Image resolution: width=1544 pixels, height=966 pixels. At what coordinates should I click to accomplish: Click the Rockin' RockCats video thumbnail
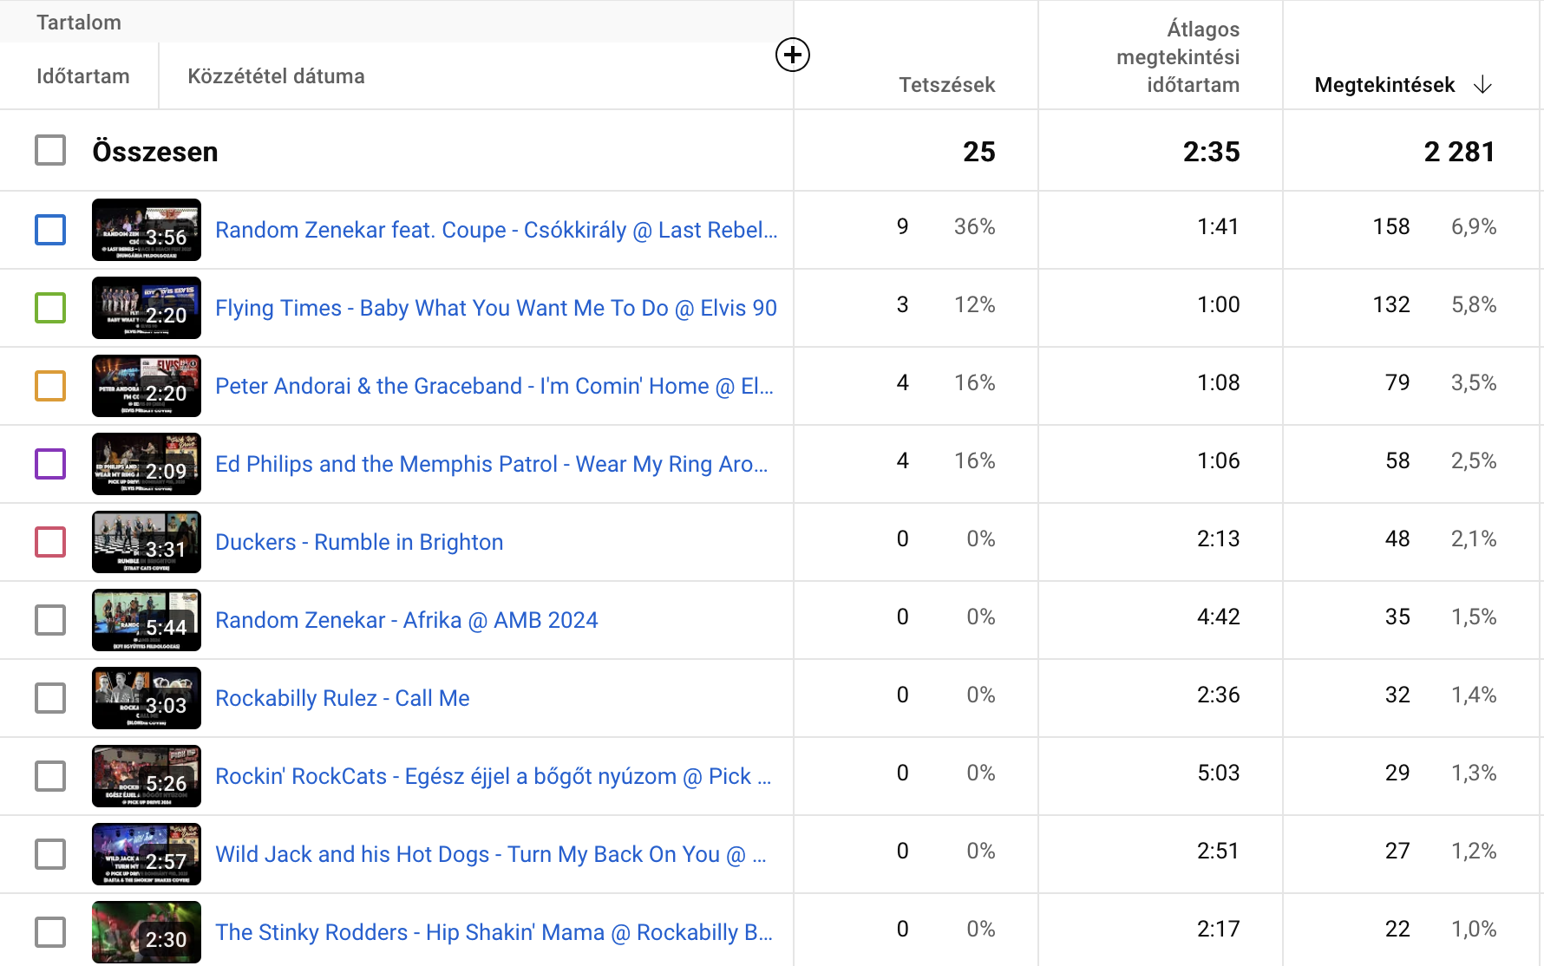click(146, 776)
